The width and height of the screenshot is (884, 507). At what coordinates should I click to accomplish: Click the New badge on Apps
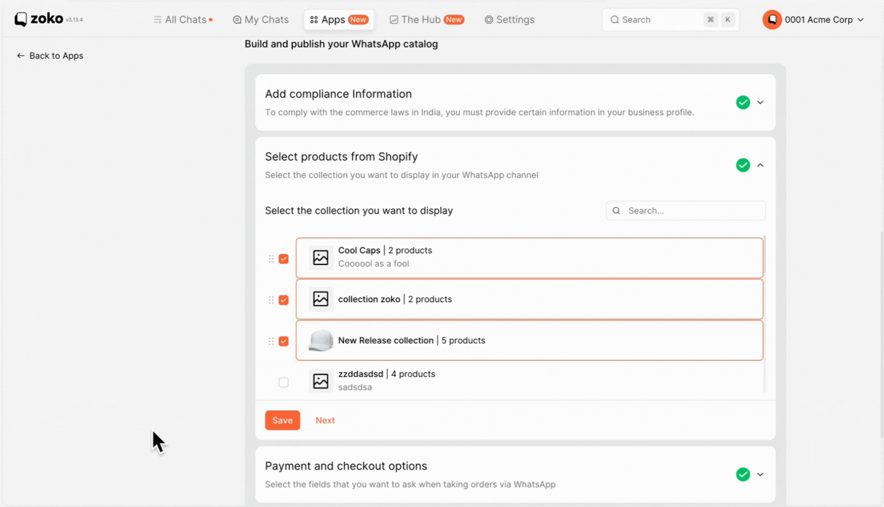358,19
